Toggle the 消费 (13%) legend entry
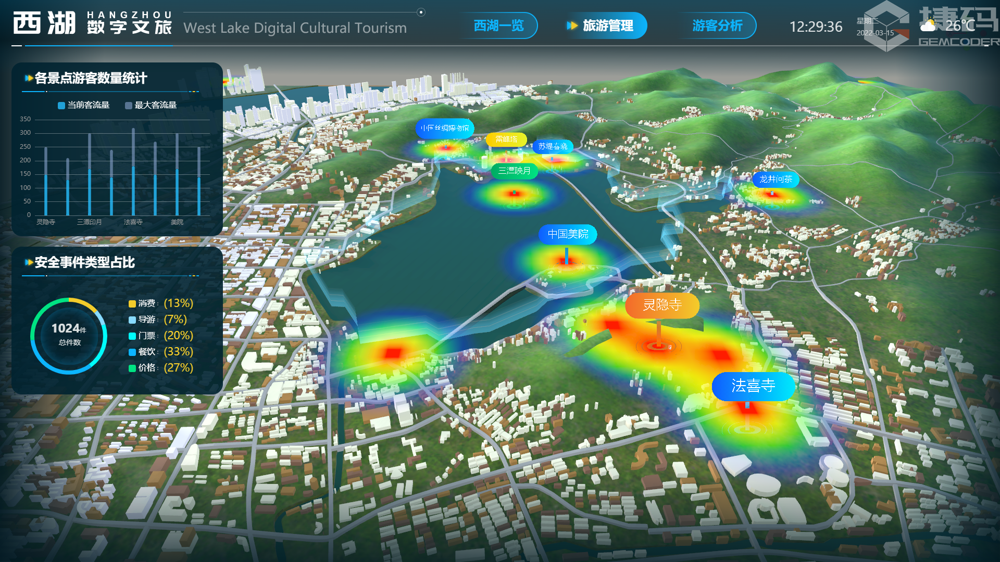Screen dimensions: 1000x562 [x=161, y=303]
